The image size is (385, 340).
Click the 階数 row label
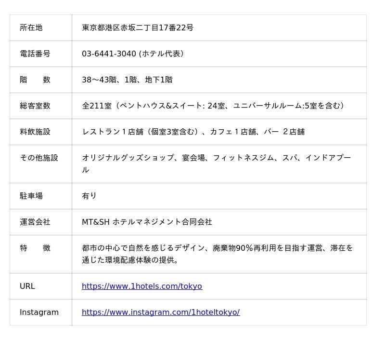click(35, 80)
